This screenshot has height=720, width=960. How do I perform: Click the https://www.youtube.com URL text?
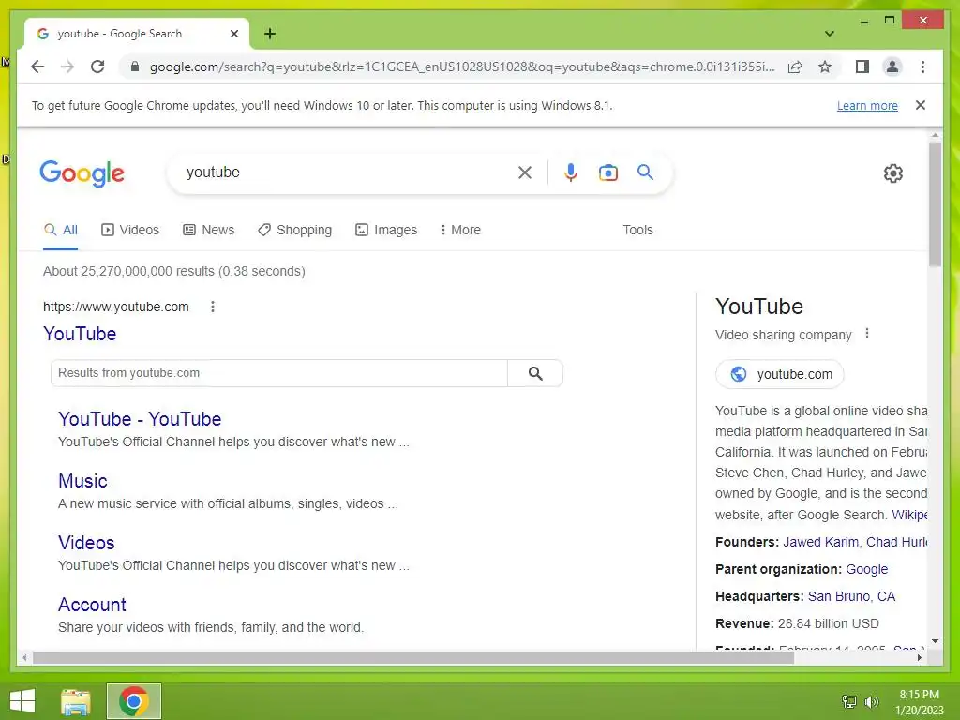[x=115, y=307]
